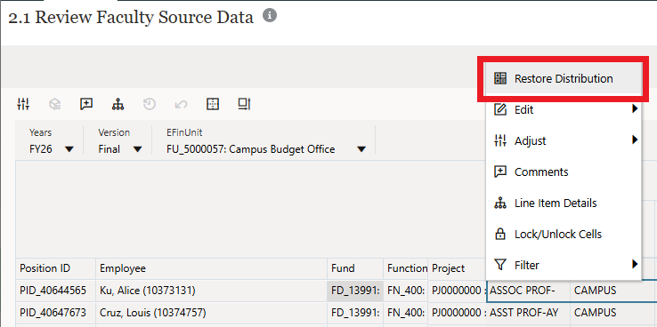Open Line Item Details toolbar icon
The height and width of the screenshot is (327, 657).
[x=118, y=104]
